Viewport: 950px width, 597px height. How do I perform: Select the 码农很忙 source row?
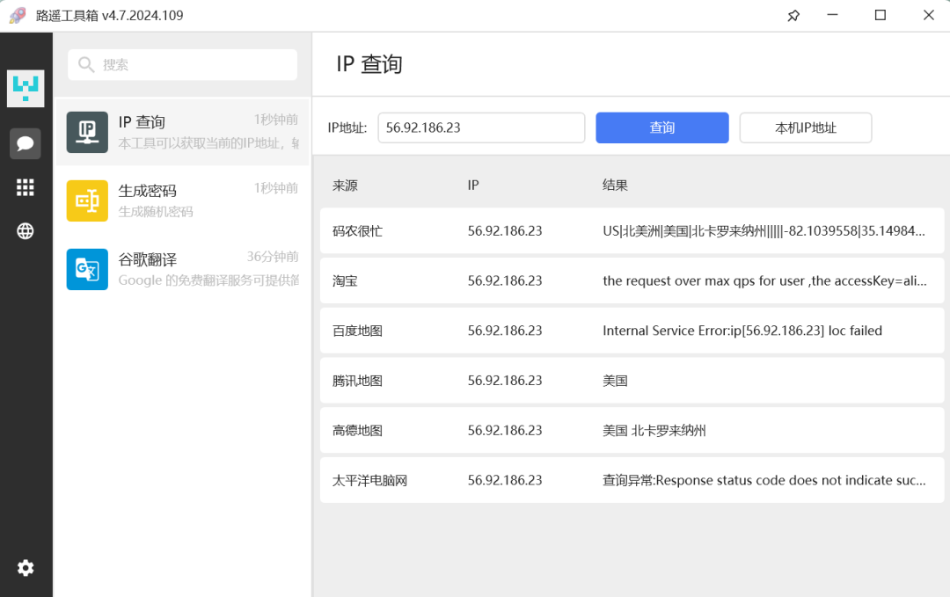632,230
